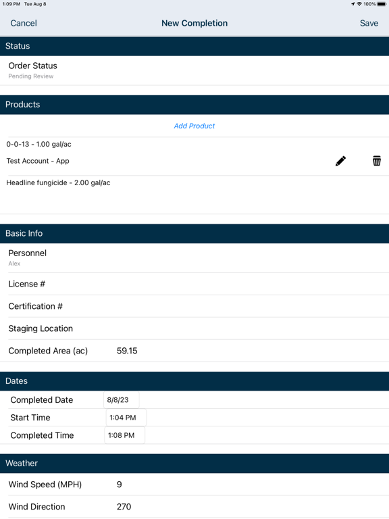389x519 pixels.
Task: Tap the New Completion title
Action: point(194,23)
